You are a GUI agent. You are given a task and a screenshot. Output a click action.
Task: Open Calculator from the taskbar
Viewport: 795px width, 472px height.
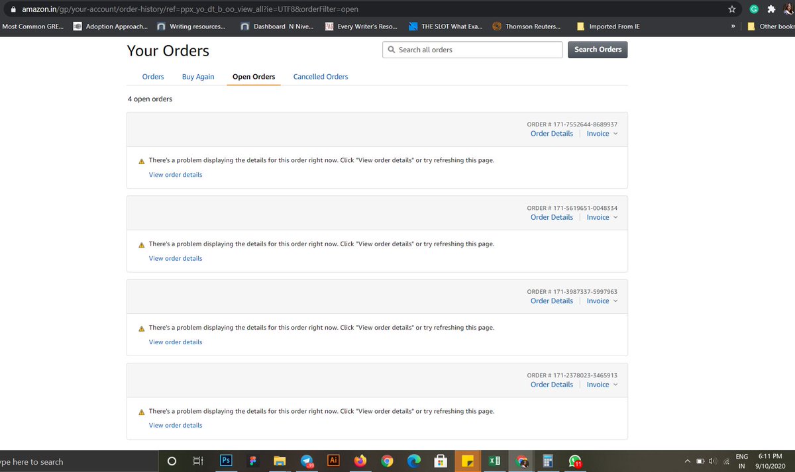pyautogui.click(x=548, y=461)
